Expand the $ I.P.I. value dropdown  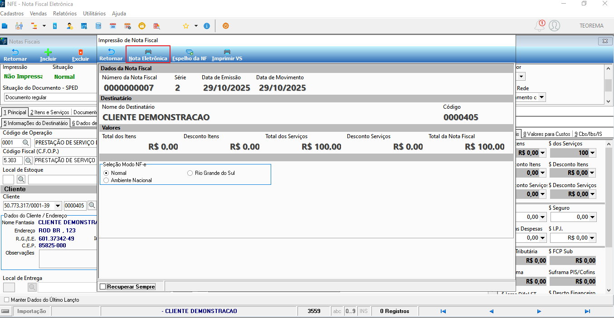tap(592, 238)
